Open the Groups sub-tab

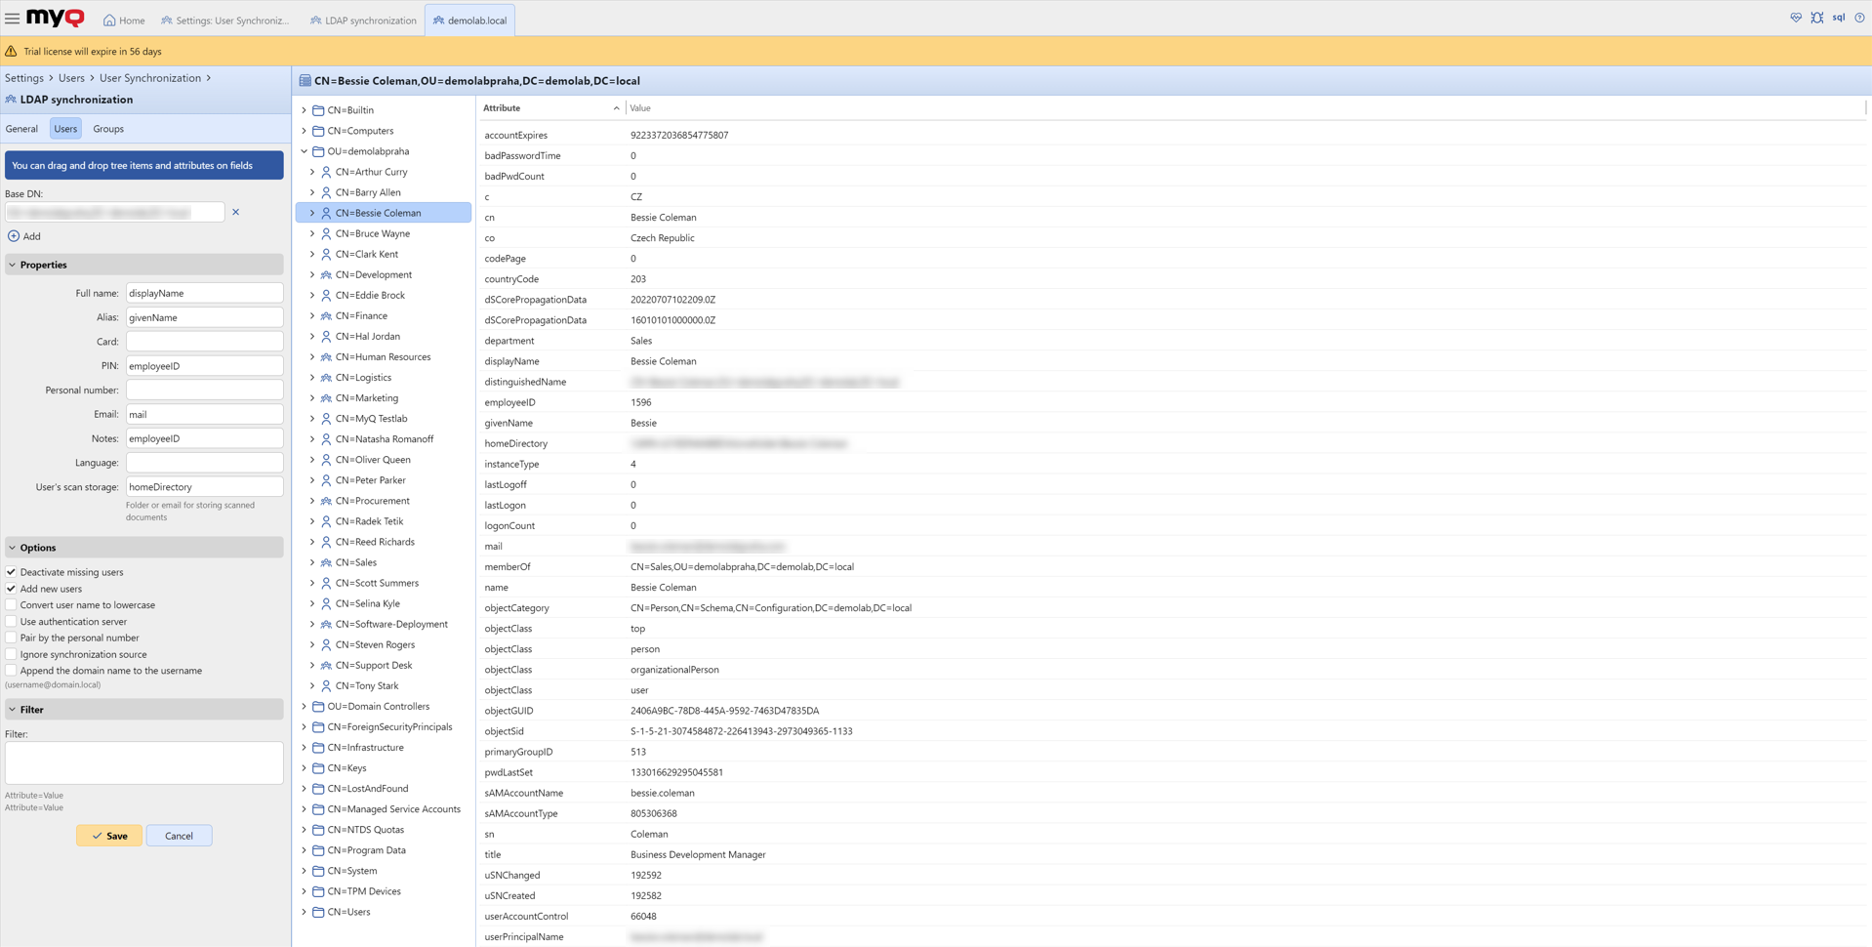(108, 129)
